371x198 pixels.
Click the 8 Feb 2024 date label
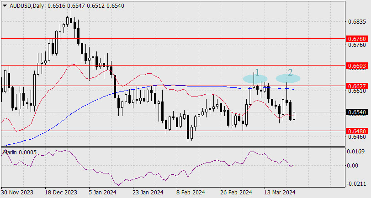pyautogui.click(x=191, y=193)
